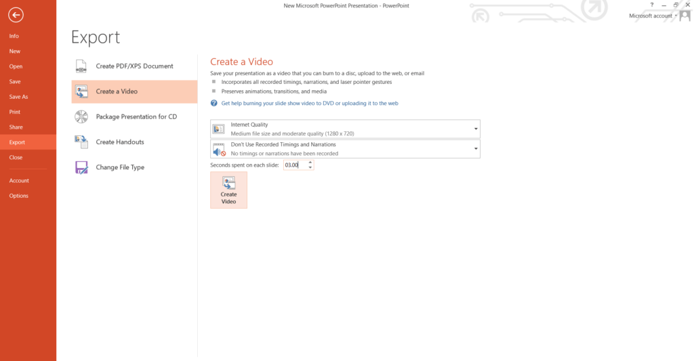Click the Change File Type floppy icon
694x361 pixels.
click(81, 167)
